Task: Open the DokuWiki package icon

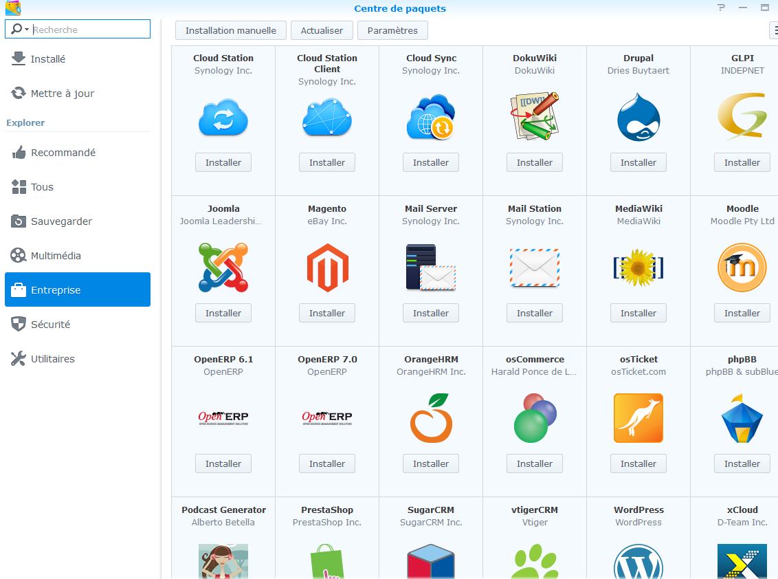Action: click(x=535, y=118)
